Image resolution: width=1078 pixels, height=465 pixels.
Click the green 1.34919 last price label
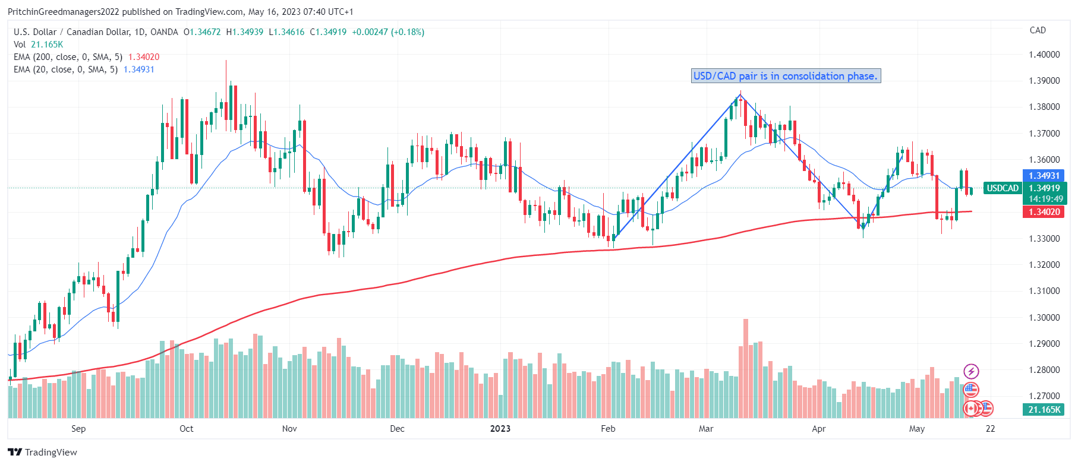(x=1044, y=188)
